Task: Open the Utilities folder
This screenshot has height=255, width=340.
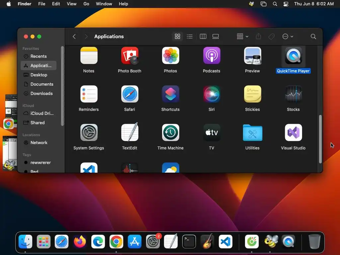Action: pos(252,132)
